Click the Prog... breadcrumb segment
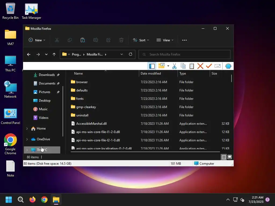275x206 pixels. pos(77,54)
